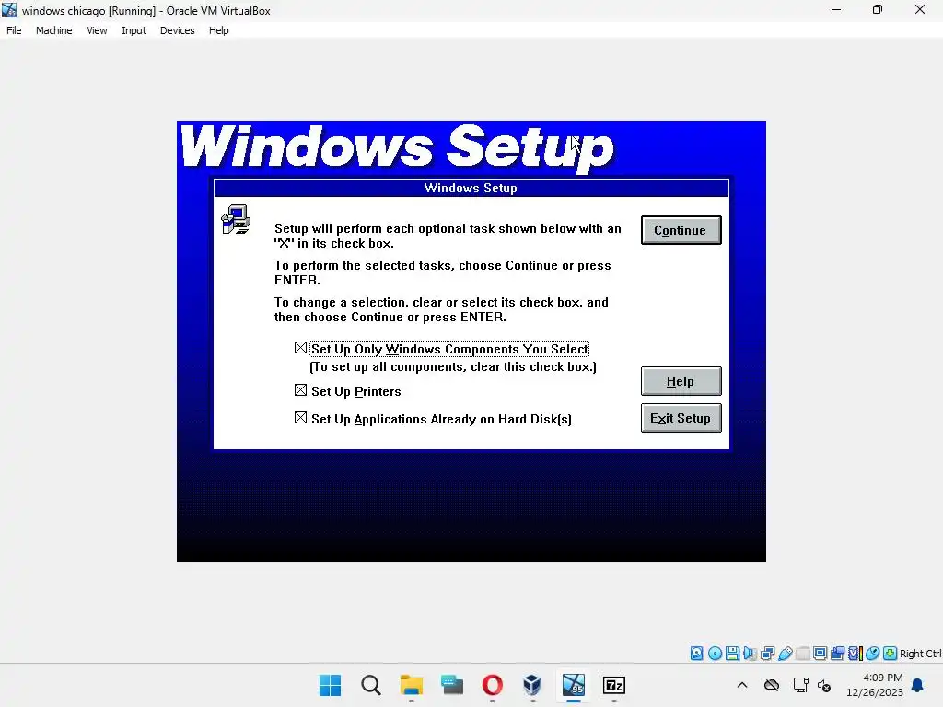Open 7-Zip from the taskbar
The image size is (943, 707).
tap(613, 685)
